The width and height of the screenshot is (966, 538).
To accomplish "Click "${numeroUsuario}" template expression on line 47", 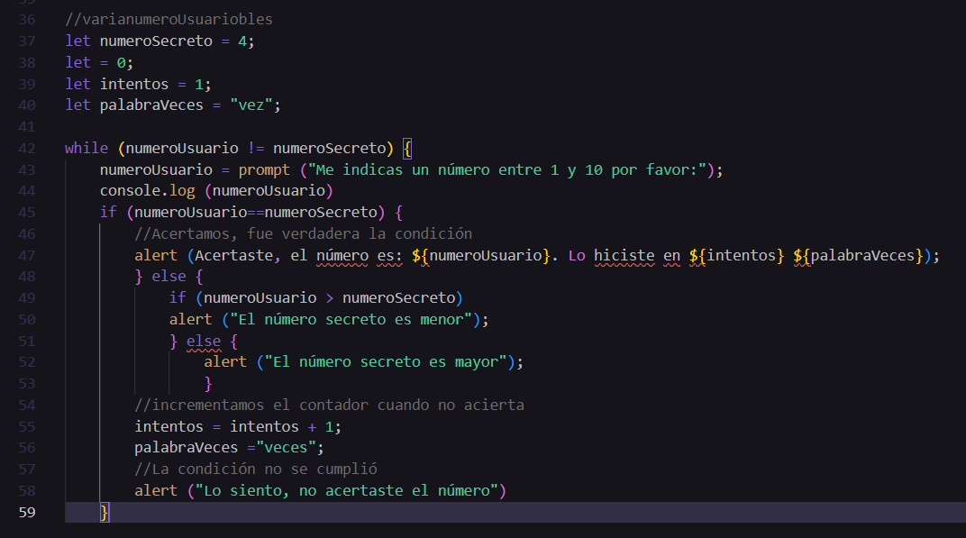I will (x=480, y=256).
